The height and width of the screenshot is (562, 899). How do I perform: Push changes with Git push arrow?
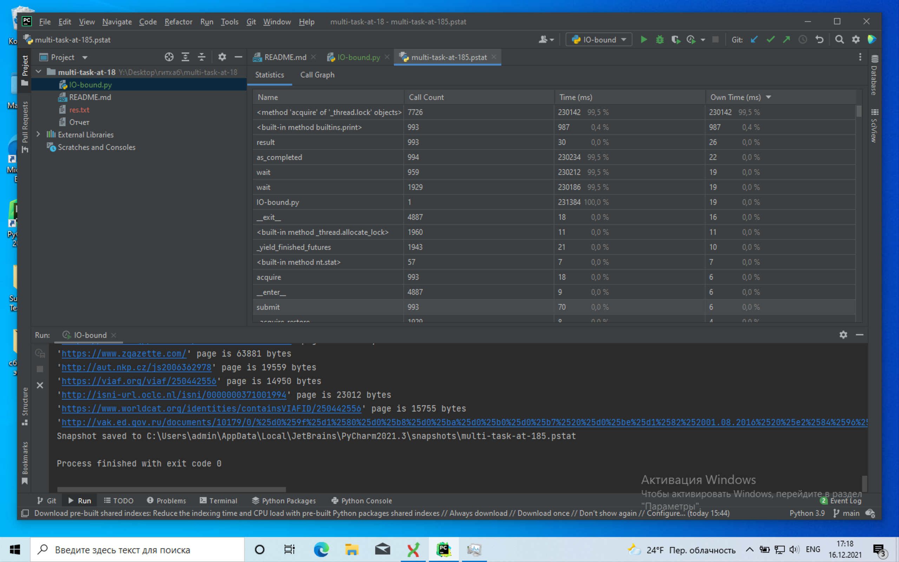pyautogui.click(x=786, y=39)
